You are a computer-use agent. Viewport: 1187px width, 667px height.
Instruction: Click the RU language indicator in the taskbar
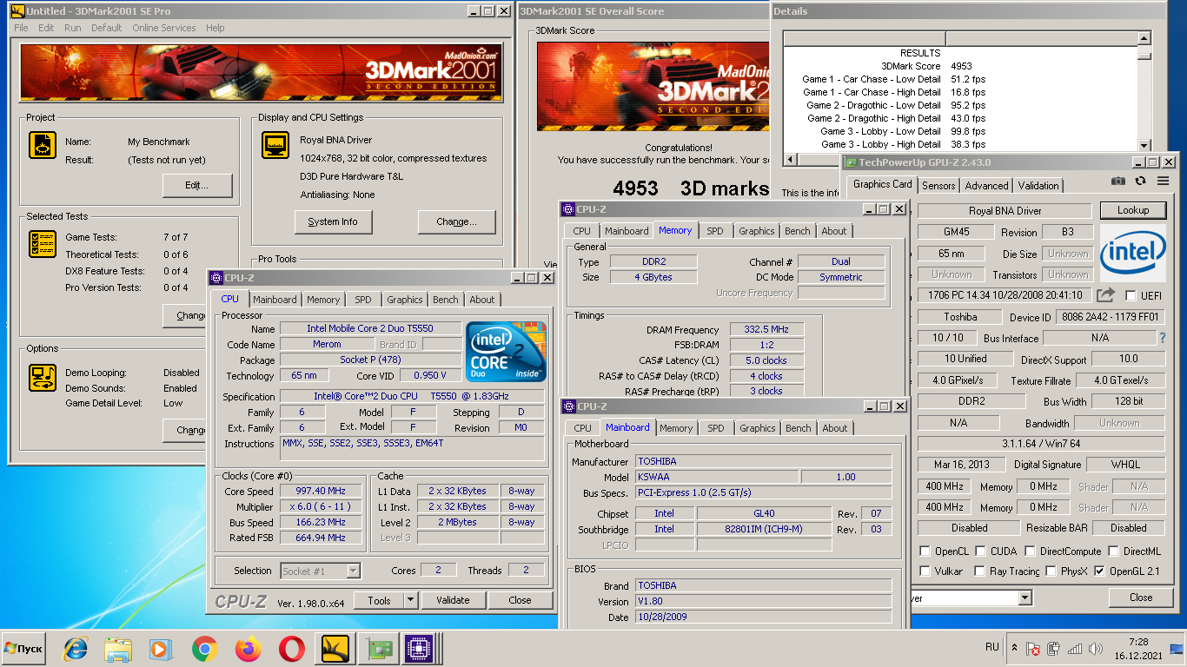(991, 647)
